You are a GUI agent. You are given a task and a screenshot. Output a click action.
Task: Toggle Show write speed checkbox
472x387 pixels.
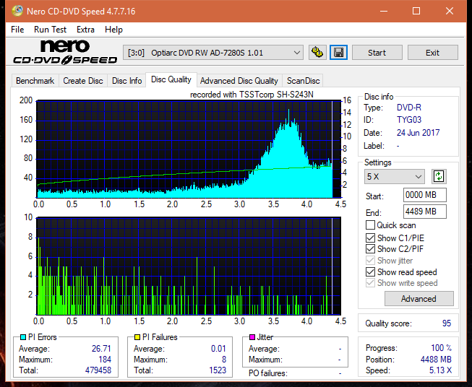(x=370, y=283)
